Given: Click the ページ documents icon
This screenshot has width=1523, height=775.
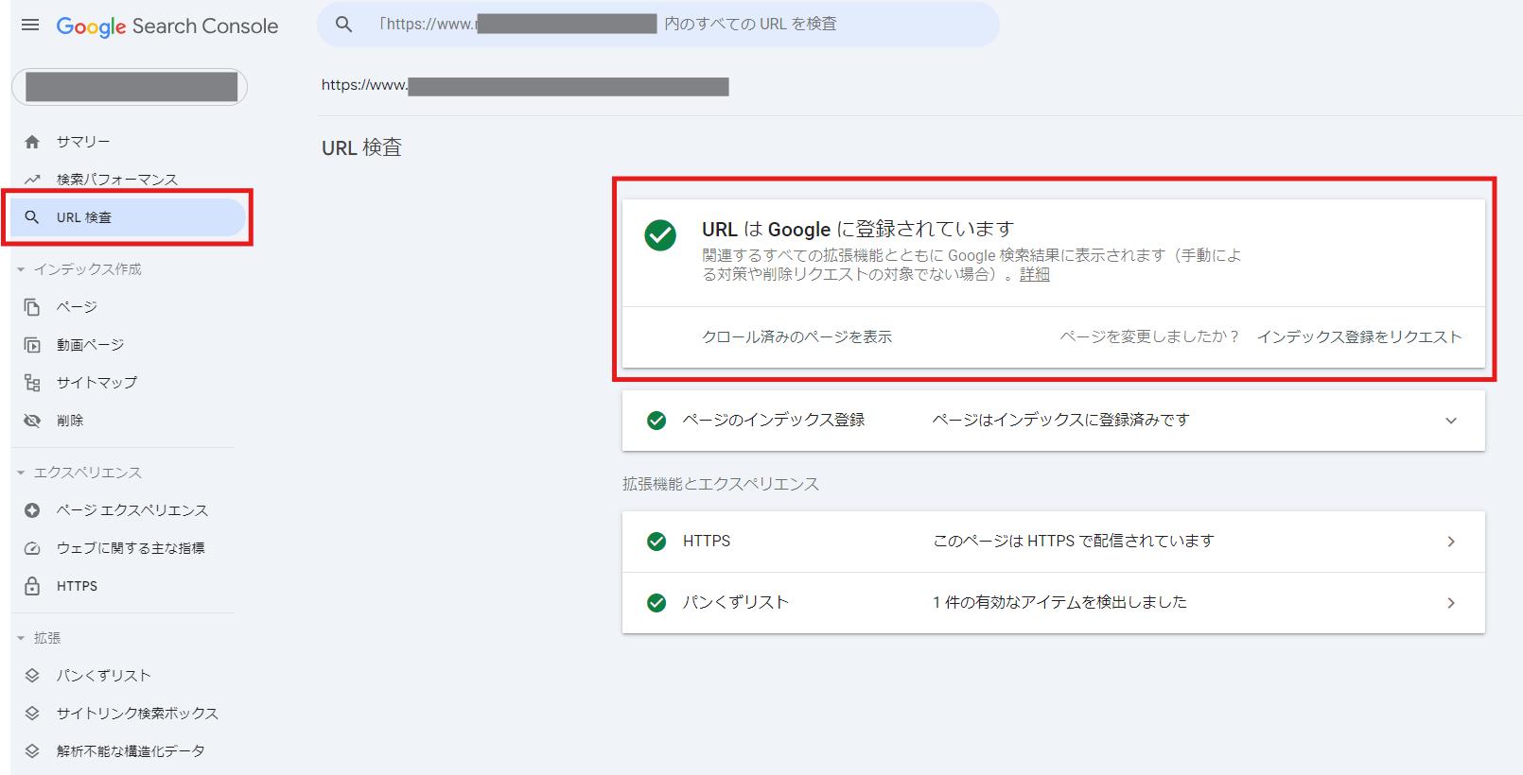Looking at the screenshot, I should click(x=32, y=307).
